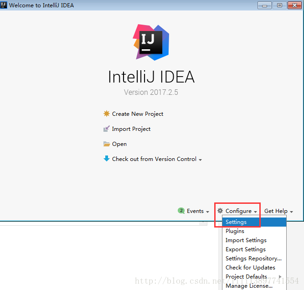The width and height of the screenshot is (304, 290).
Task: Click the Events label
Action: pos(195,211)
